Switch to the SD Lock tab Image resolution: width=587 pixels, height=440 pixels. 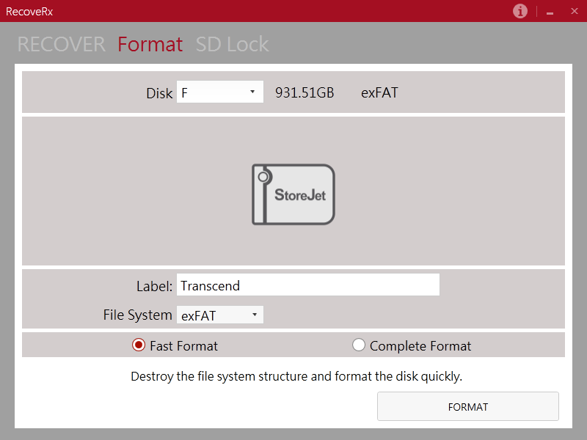pyautogui.click(x=232, y=44)
